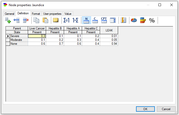Open the User properties tab
Viewport: 179px width, 115px height.
pos(52,14)
